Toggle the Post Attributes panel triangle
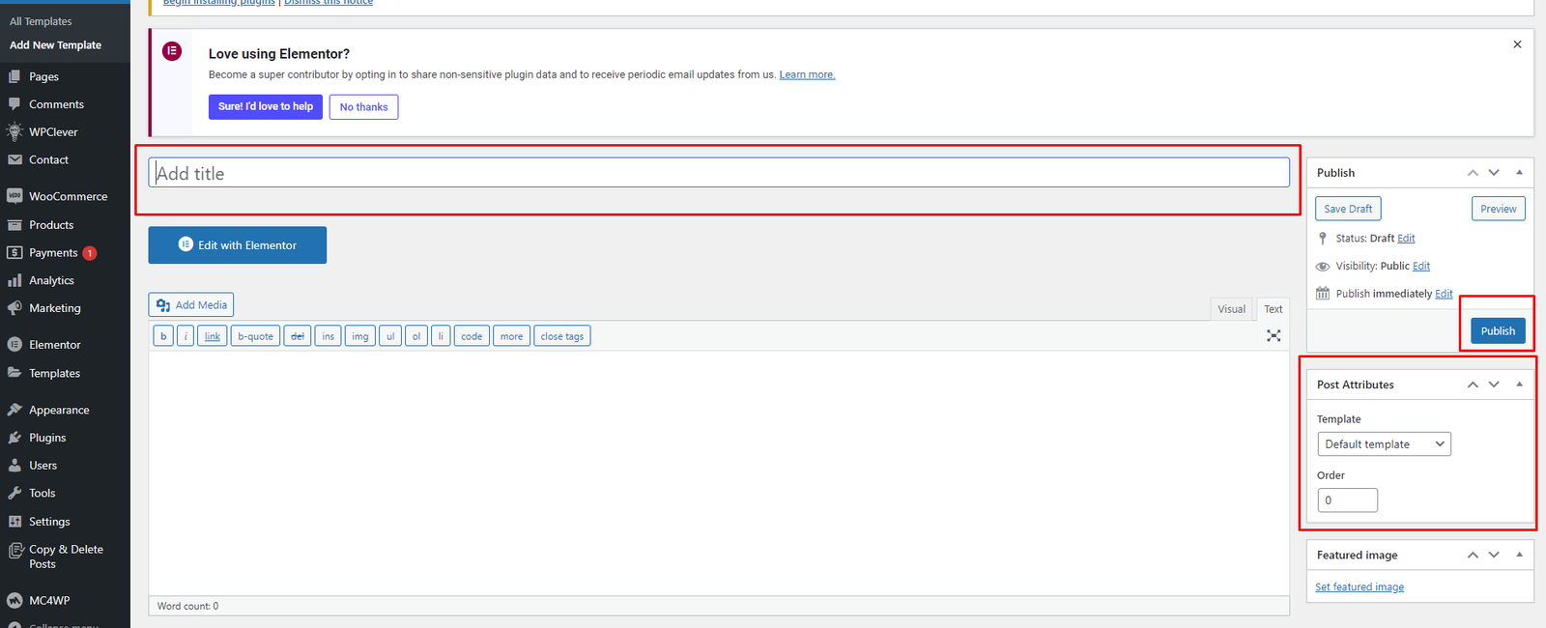Screen dimensions: 1546x628 [1519, 385]
